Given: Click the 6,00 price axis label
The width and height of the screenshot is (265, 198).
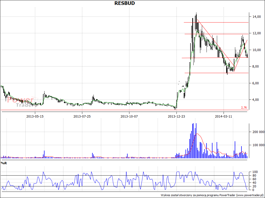Looking at the screenshot, I should (255, 83).
